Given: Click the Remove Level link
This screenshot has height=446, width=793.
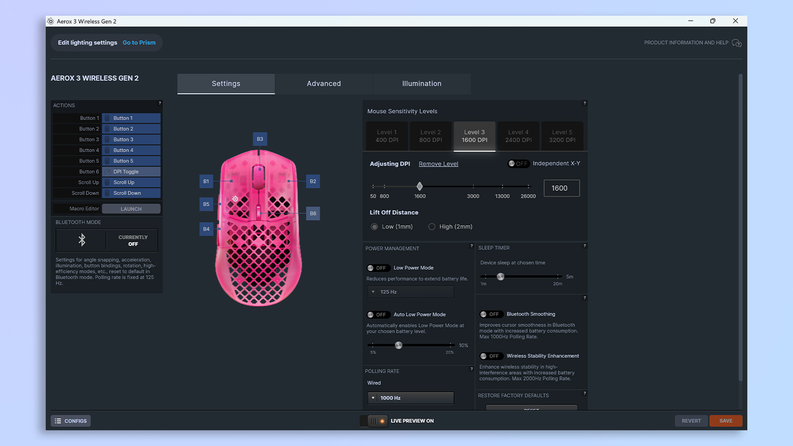Looking at the screenshot, I should (438, 163).
